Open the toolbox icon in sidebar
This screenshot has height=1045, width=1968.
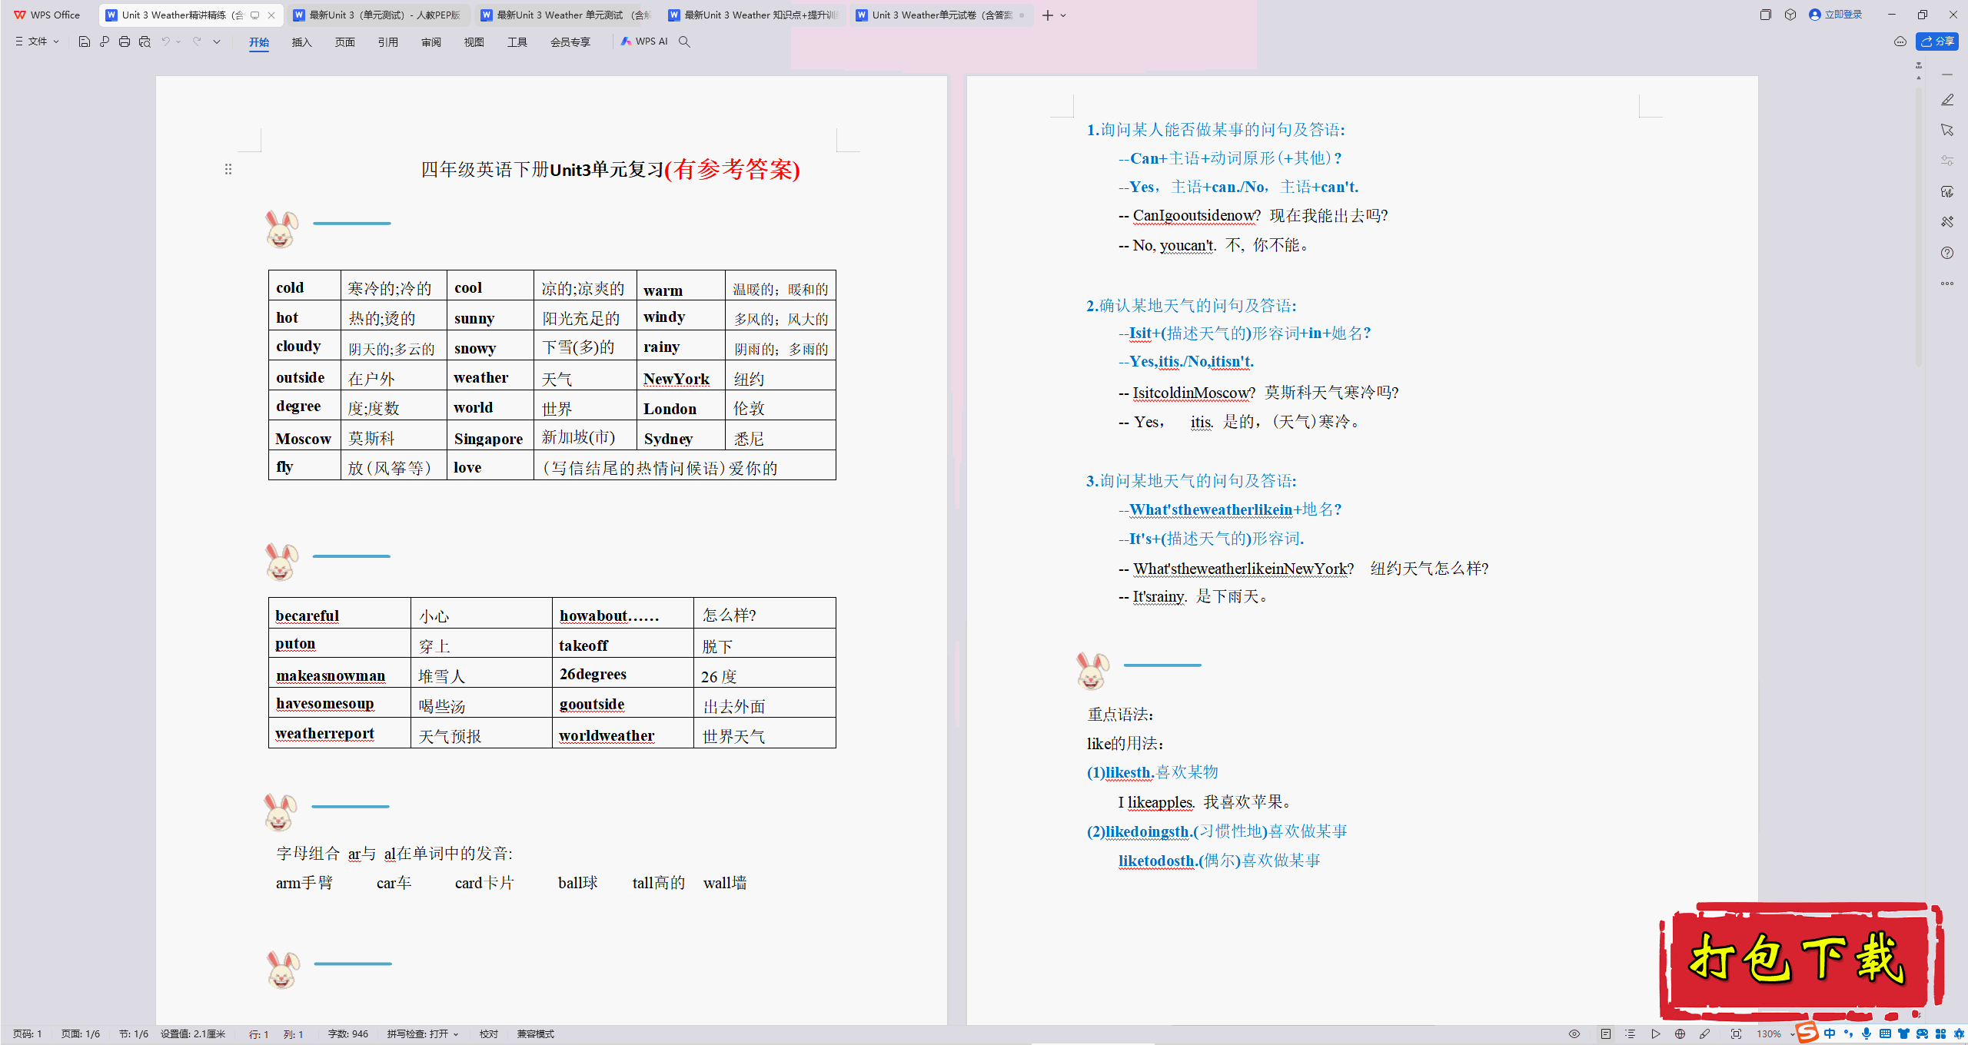click(1947, 222)
